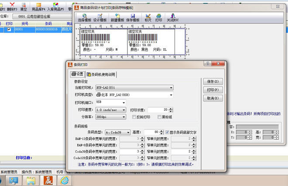Click 打印(P) button in dialog
The height and width of the screenshot is (186, 288).
point(213,90)
